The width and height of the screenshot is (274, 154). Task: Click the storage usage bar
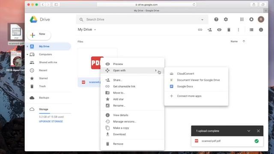(x=55, y=113)
